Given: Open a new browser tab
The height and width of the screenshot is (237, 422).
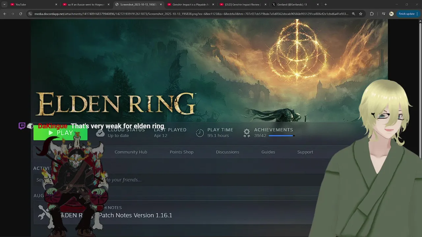Looking at the screenshot, I should (326, 4).
